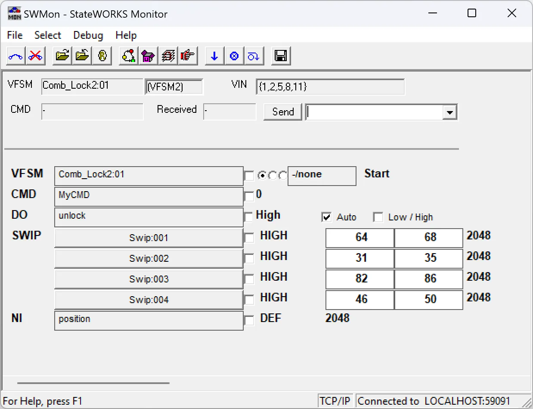
Task: Open the File menu
Action: (x=15, y=35)
